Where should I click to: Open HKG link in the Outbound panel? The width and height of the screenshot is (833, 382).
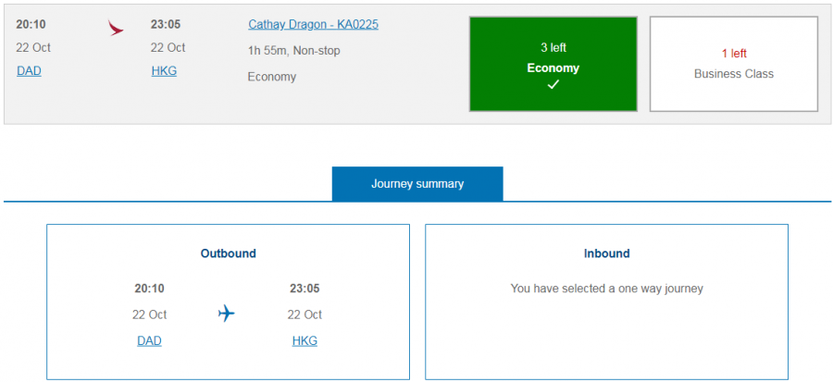tap(305, 340)
